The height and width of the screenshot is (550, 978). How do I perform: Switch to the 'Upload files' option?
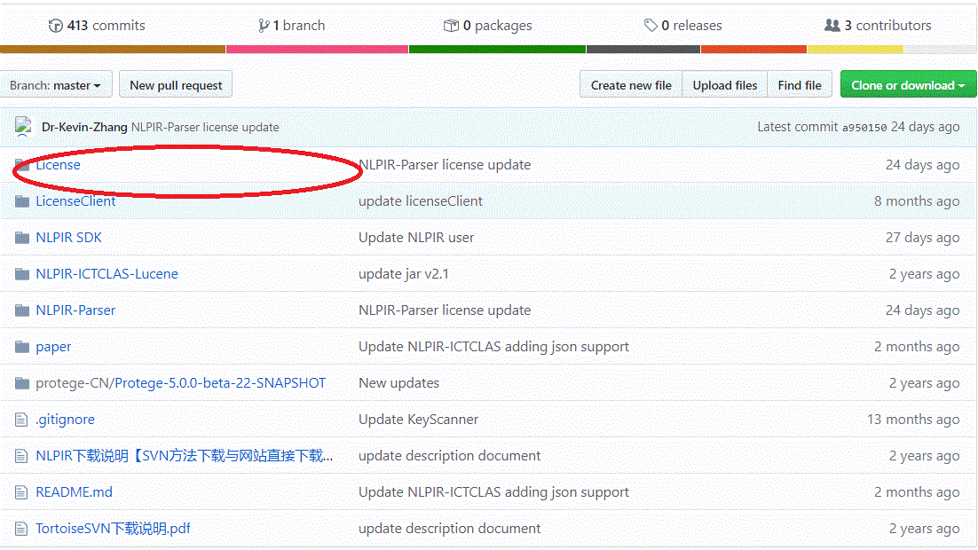pos(724,84)
